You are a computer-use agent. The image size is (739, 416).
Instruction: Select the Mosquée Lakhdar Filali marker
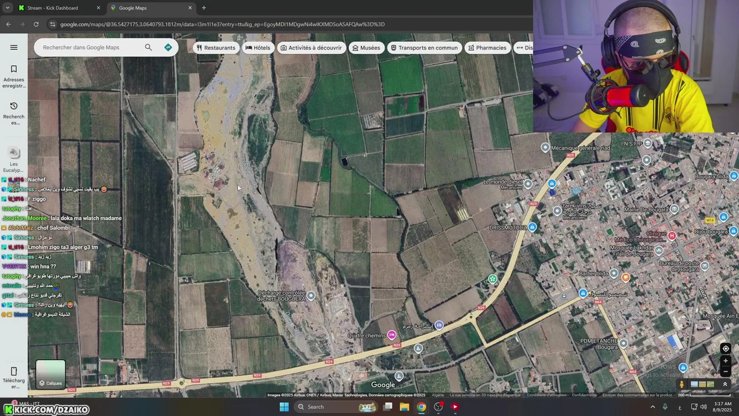[658, 250]
